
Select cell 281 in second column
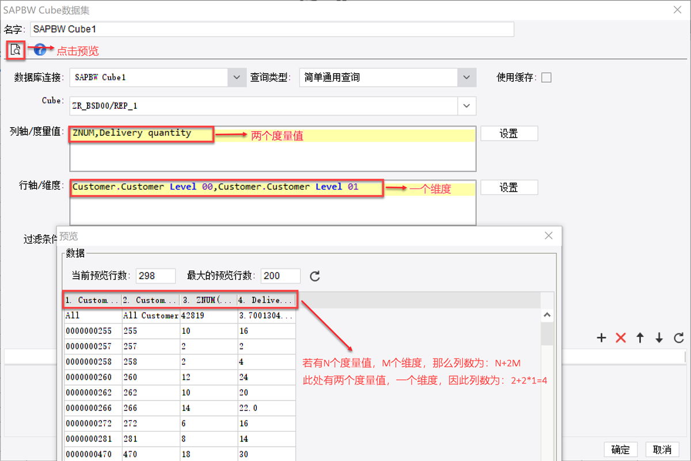click(x=150, y=439)
